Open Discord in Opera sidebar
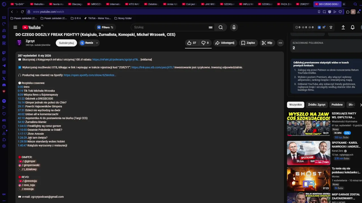Screen dimensions: 362x203 click(4, 85)
